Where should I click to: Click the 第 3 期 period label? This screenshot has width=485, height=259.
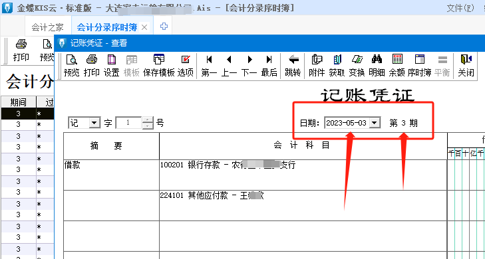(403, 123)
